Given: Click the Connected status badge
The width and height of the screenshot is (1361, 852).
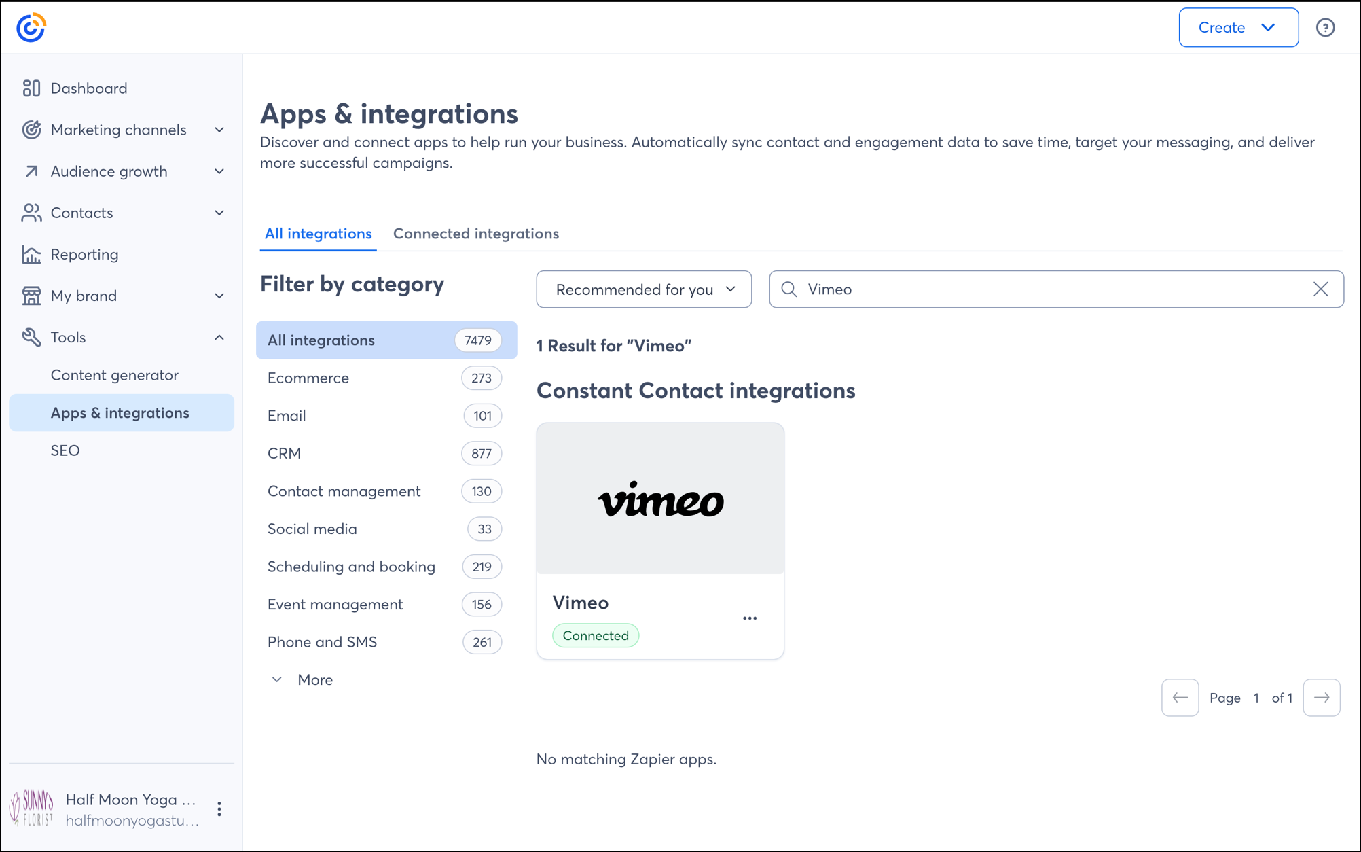Looking at the screenshot, I should coord(596,636).
